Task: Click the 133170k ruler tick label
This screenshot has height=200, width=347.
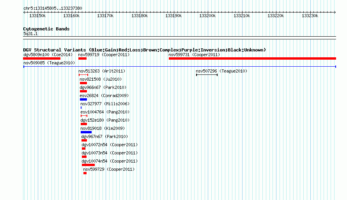Action: [x=105, y=16]
